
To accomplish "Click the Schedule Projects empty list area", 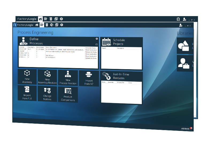I will (x=121, y=59).
